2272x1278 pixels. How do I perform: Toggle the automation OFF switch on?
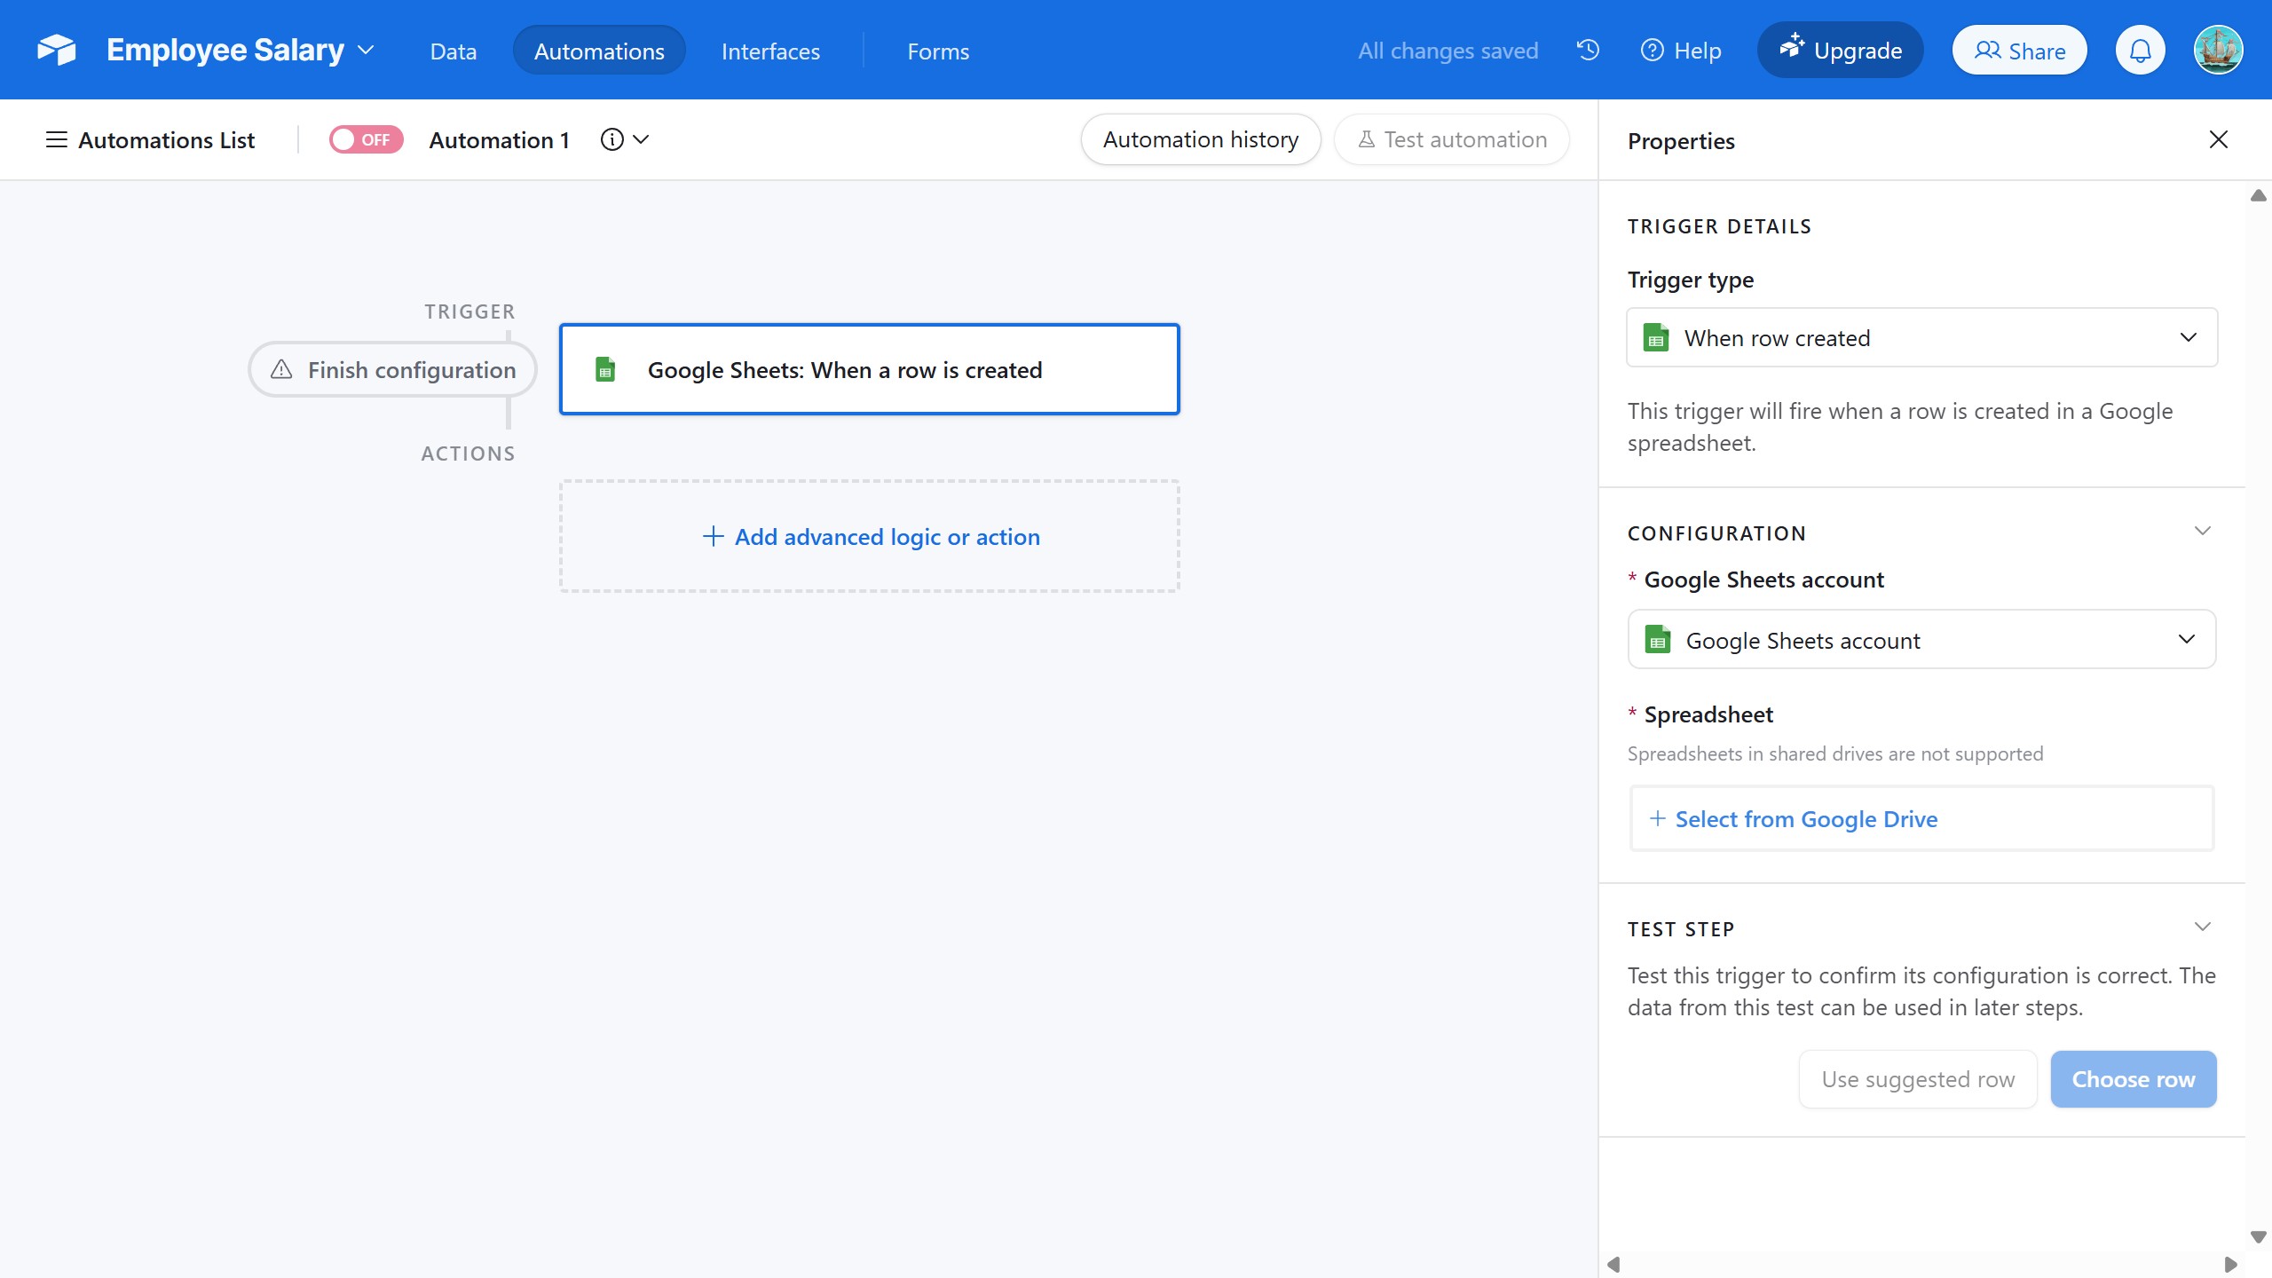point(366,140)
